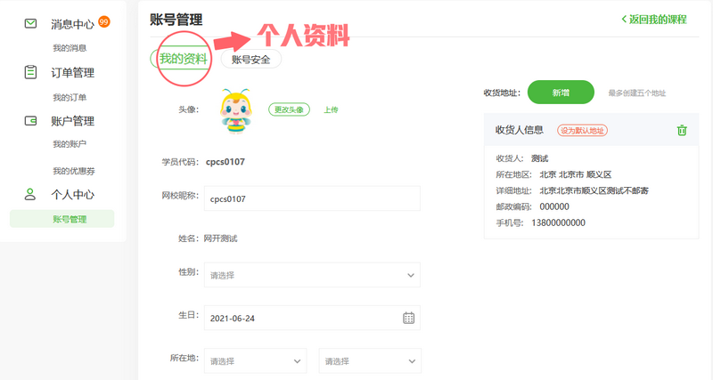Set address as default via 设为默认地址
The height and width of the screenshot is (380, 713).
pyautogui.click(x=582, y=130)
